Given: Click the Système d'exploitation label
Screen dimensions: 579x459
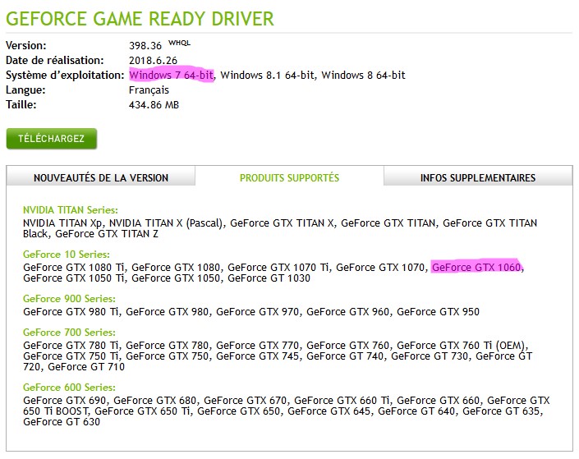Looking at the screenshot, I should pos(65,76).
